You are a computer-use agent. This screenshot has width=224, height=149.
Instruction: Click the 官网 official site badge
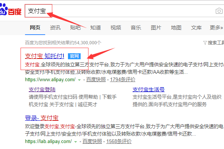[74, 56]
